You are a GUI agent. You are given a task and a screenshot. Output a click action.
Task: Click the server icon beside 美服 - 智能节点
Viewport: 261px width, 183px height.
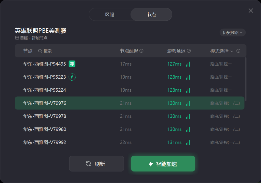[x=17, y=38]
